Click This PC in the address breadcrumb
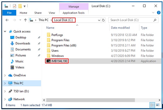163x110 pixels. (43, 20)
